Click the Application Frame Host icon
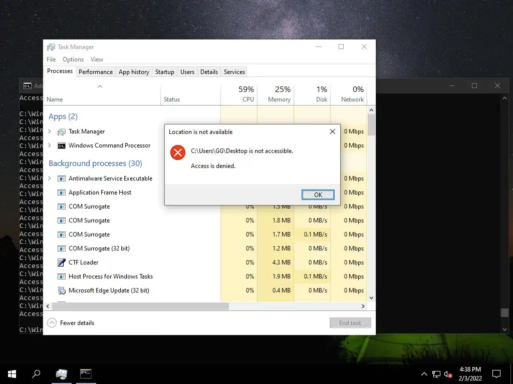 62,192
